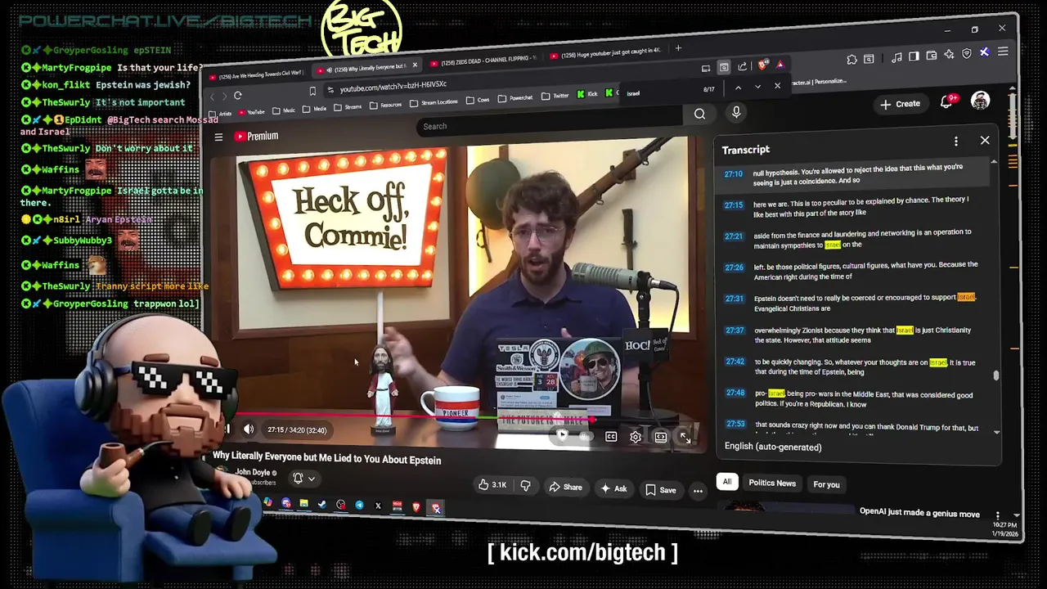Screen dimensions: 1047x589
Task: Enter fullscreen on the video player
Action: [685, 438]
